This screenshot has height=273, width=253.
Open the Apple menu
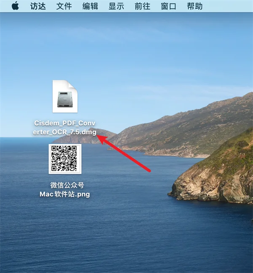pyautogui.click(x=15, y=6)
